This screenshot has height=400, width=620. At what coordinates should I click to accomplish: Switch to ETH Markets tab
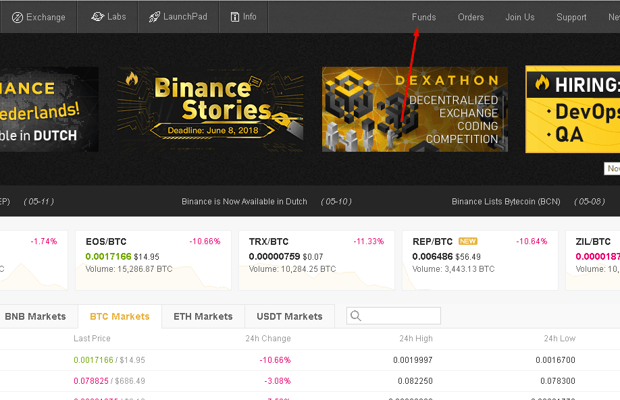[203, 316]
